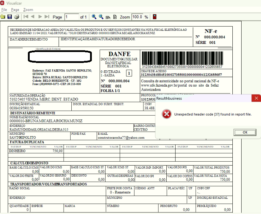Click the page number input field

pyautogui.click(x=72, y=17)
